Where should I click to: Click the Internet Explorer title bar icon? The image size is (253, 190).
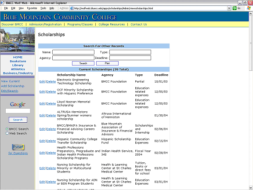coord(2,3)
